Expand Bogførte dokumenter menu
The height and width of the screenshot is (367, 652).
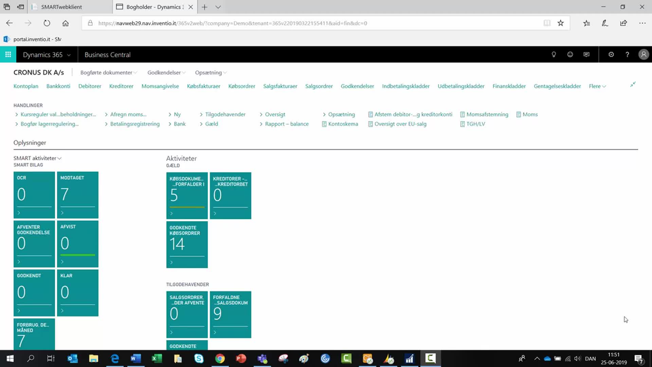(x=109, y=72)
